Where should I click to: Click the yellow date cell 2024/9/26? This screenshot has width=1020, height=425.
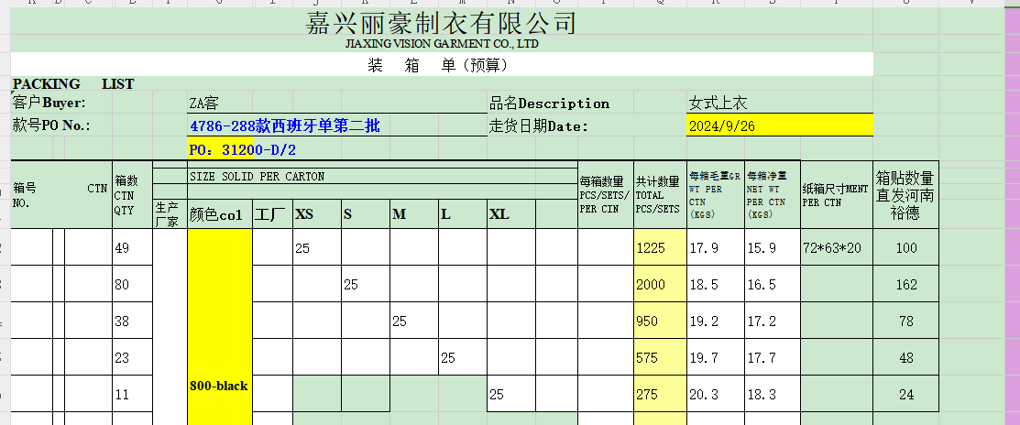pyautogui.click(x=720, y=126)
